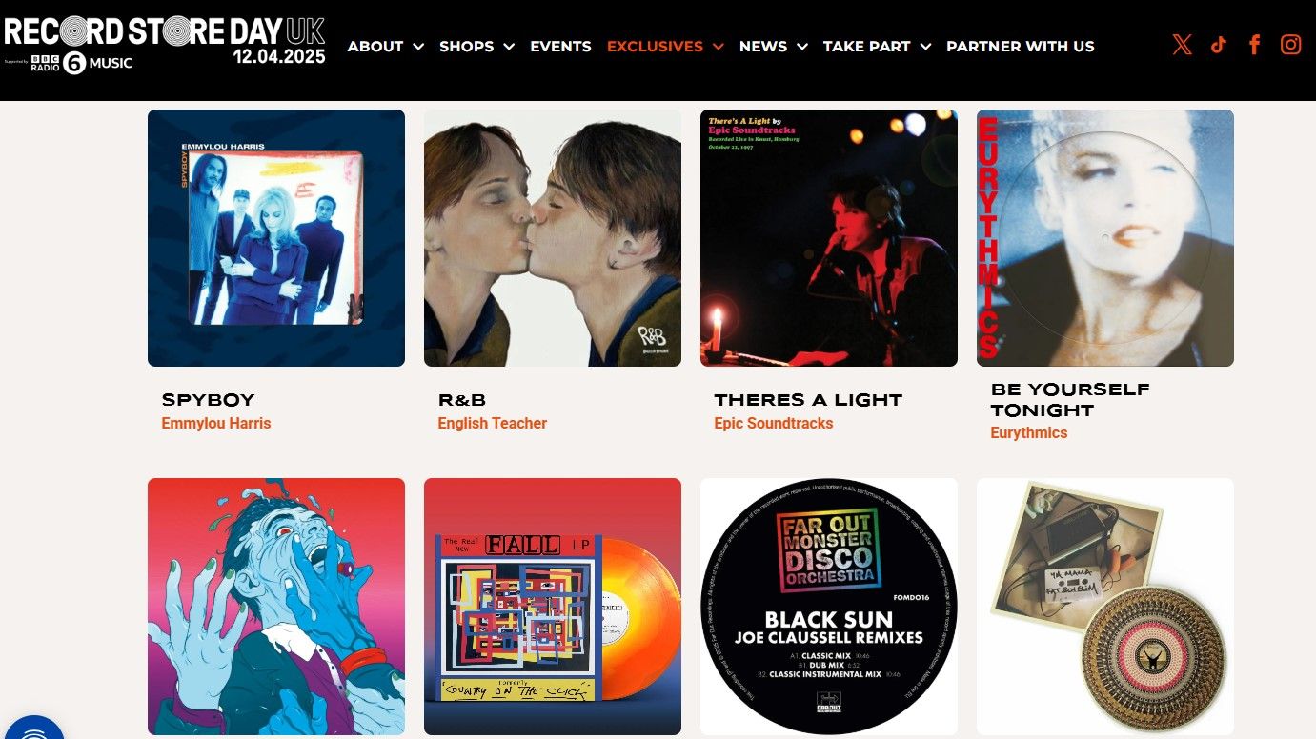This screenshot has height=739, width=1316.
Task: Open the X (Twitter) social icon
Action: tap(1183, 45)
